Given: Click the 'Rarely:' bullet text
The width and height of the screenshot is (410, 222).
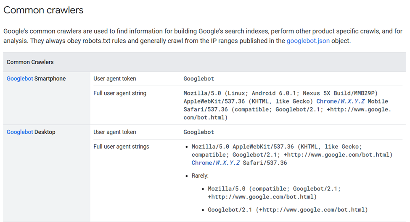Looking at the screenshot, I should point(200,176).
